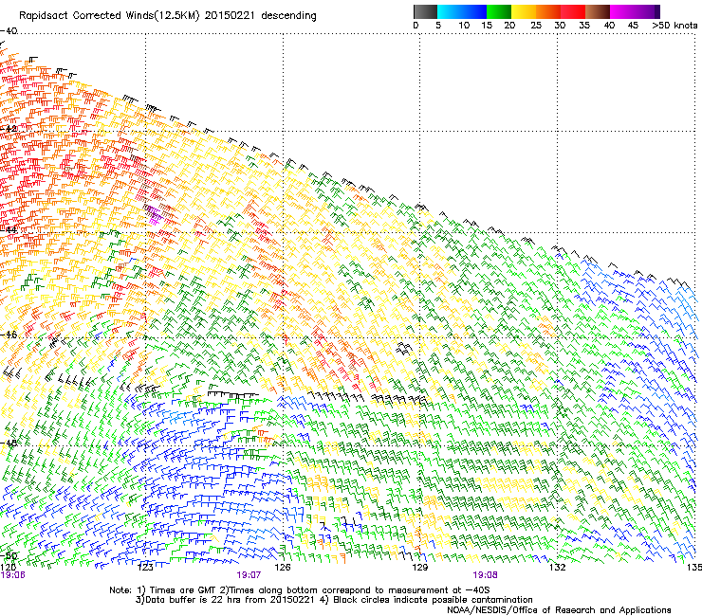Click the red 30-35 knots legend segment
Image resolution: width=702 pixels, height=616 pixels.
(x=573, y=11)
